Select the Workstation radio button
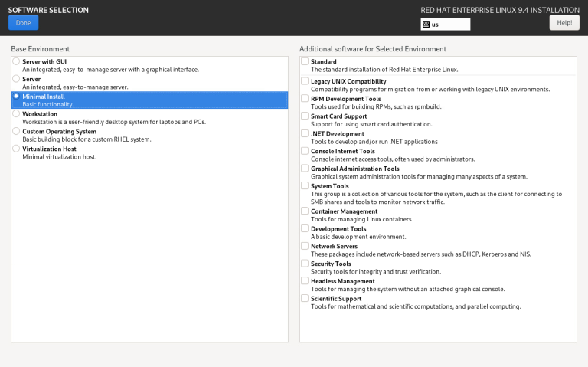The width and height of the screenshot is (588, 367). (16, 113)
